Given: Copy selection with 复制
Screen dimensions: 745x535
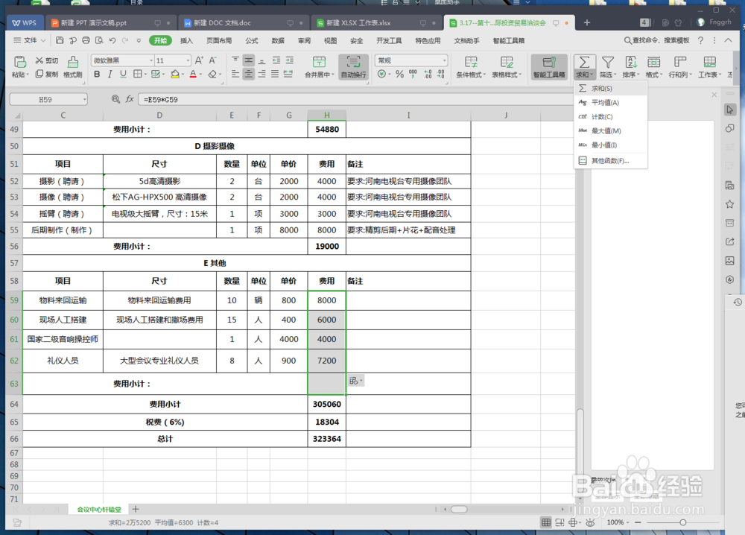Looking at the screenshot, I should 47,74.
